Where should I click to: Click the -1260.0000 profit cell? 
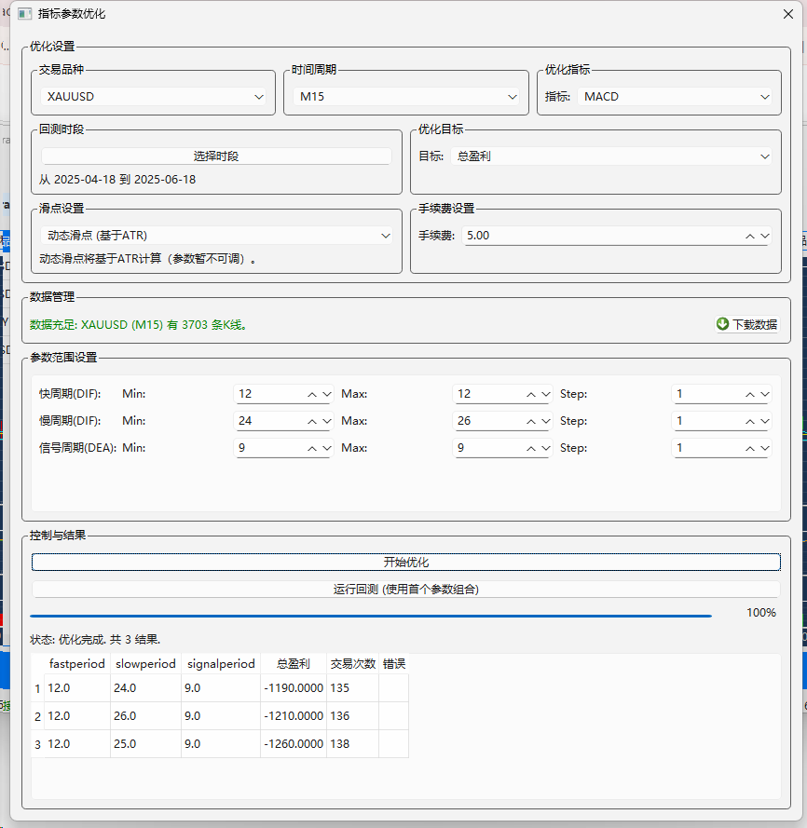click(294, 744)
